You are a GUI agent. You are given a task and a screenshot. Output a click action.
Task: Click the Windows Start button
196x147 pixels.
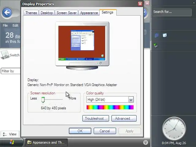[x=12, y=142]
